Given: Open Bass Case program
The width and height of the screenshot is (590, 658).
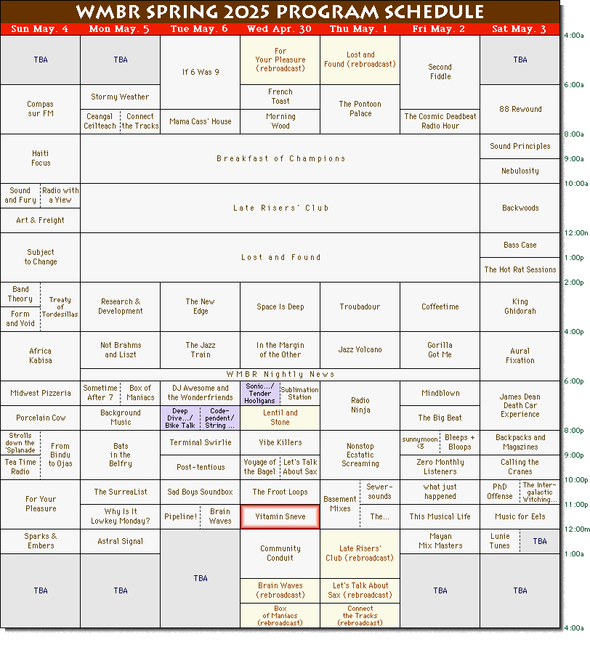Looking at the screenshot, I should click(520, 245).
